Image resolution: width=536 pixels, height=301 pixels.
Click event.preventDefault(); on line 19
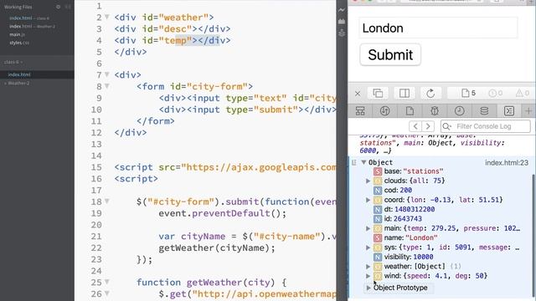[222, 214]
